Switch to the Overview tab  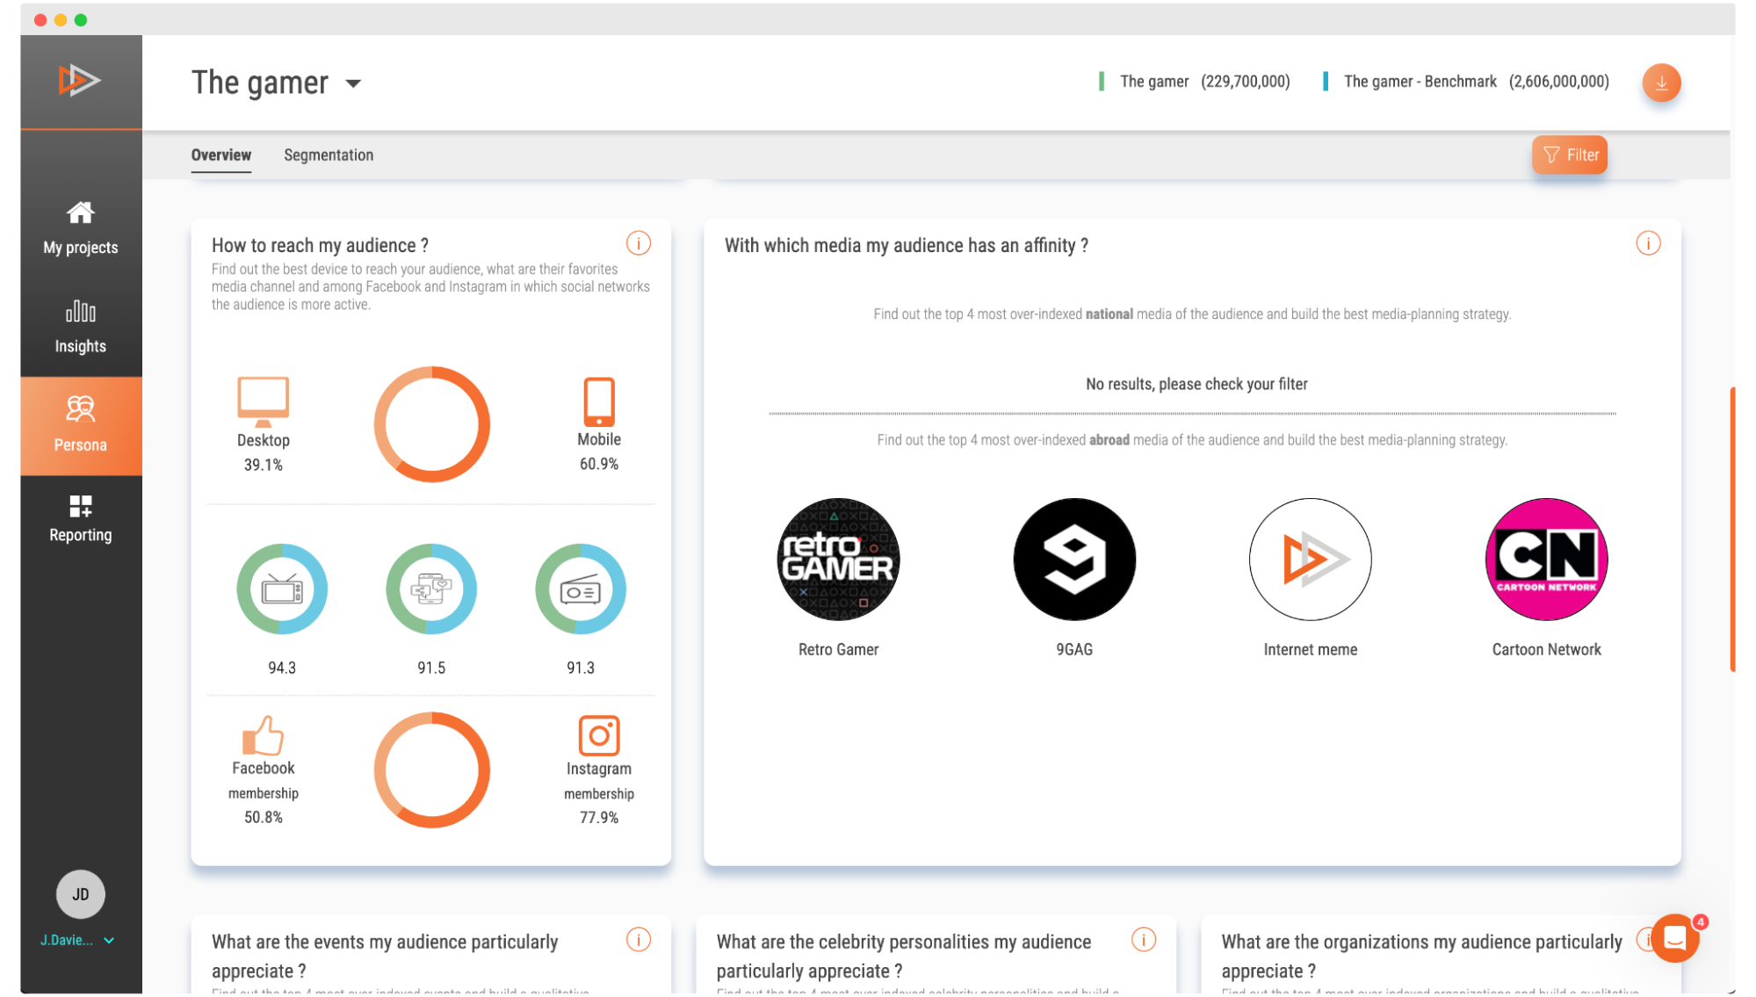(x=221, y=155)
